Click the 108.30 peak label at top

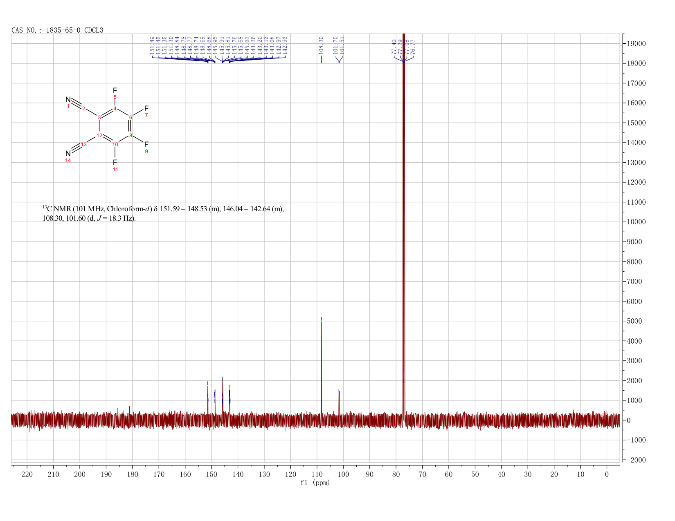(321, 45)
